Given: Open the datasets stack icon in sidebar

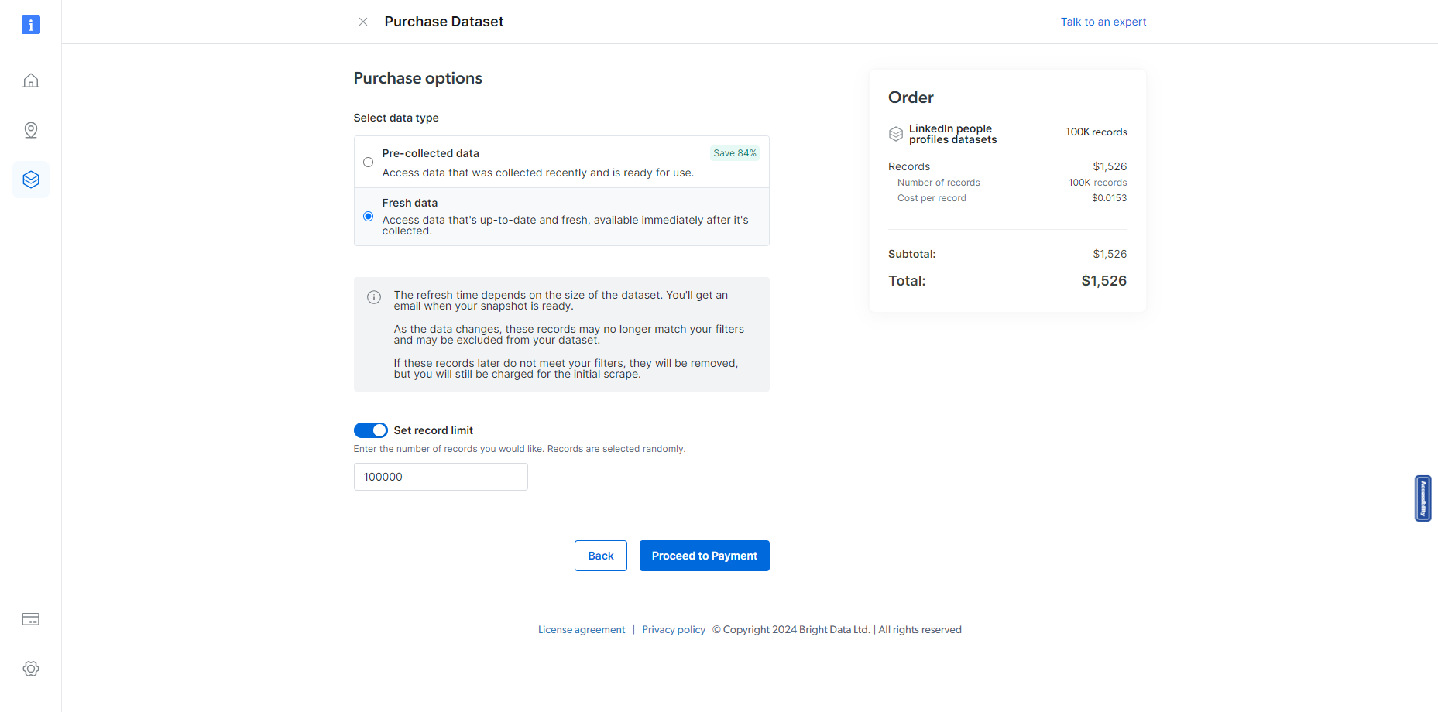Looking at the screenshot, I should coord(31,180).
